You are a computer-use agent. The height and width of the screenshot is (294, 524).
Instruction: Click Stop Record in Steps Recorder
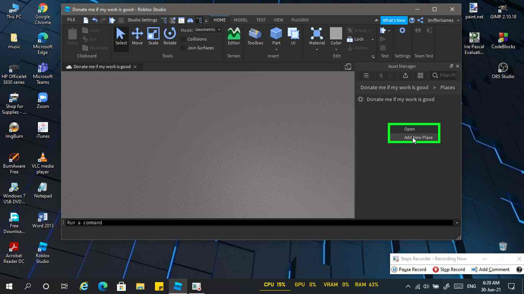(449, 269)
